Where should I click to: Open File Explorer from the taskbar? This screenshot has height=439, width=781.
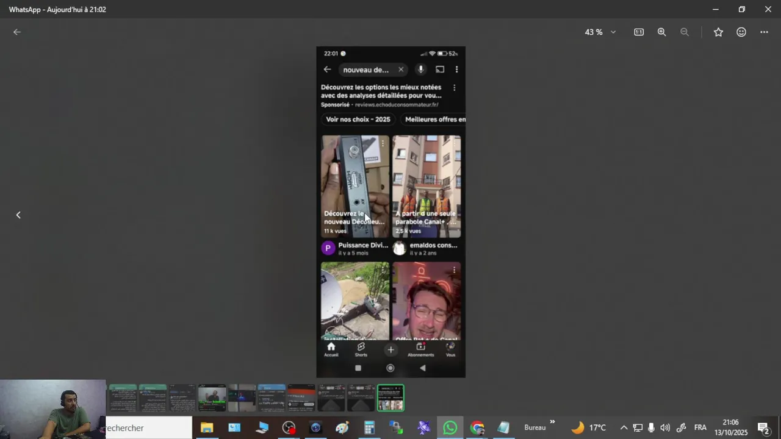pos(207,428)
